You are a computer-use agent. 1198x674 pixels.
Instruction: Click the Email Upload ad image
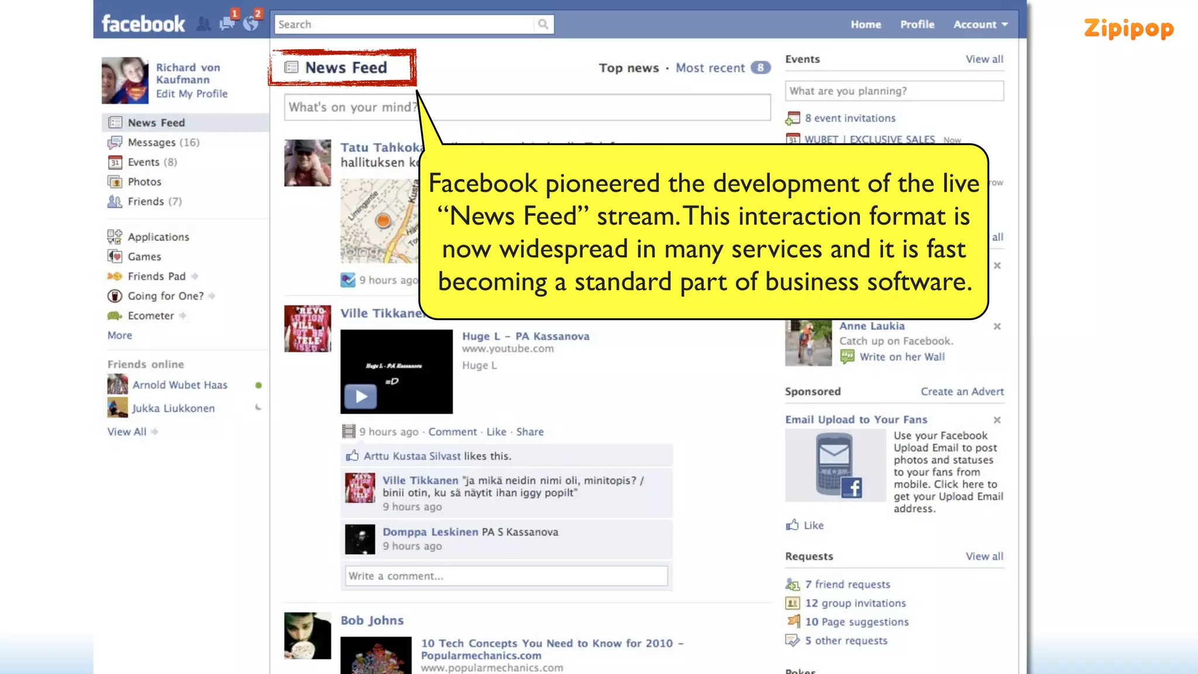click(x=835, y=465)
